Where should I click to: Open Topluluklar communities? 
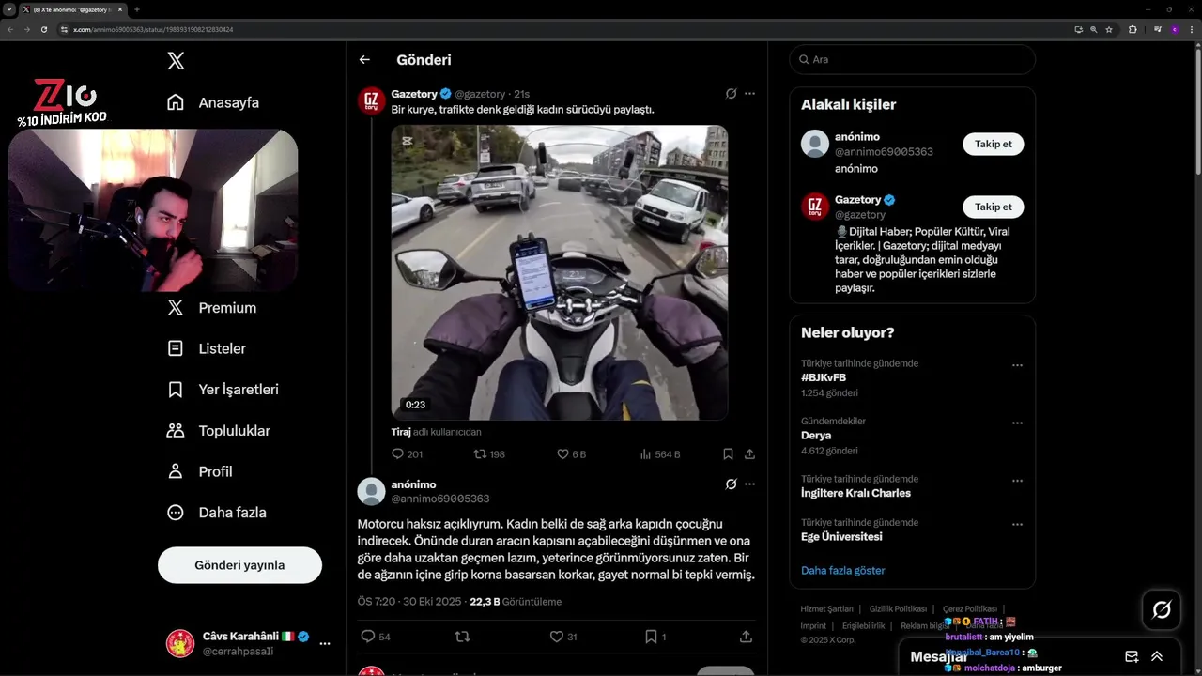(x=218, y=431)
